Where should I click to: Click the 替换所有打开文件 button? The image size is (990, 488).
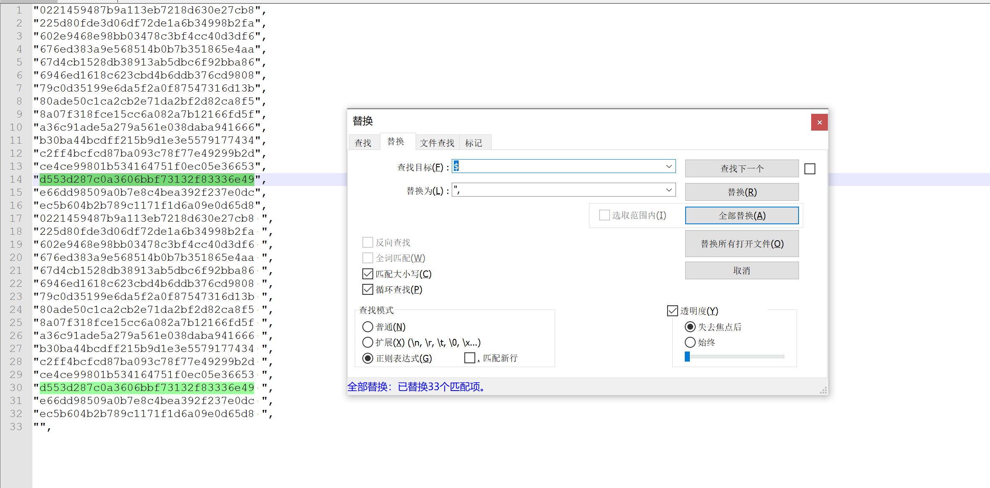pos(741,244)
